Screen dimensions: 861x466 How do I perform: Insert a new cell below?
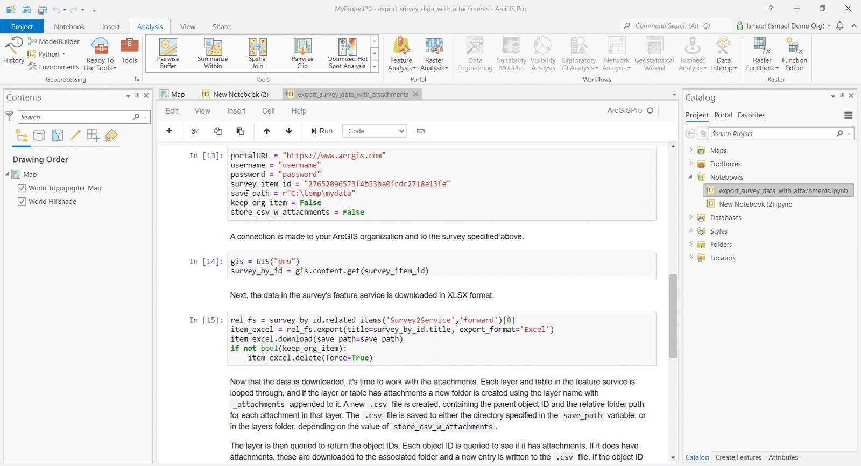click(x=169, y=131)
